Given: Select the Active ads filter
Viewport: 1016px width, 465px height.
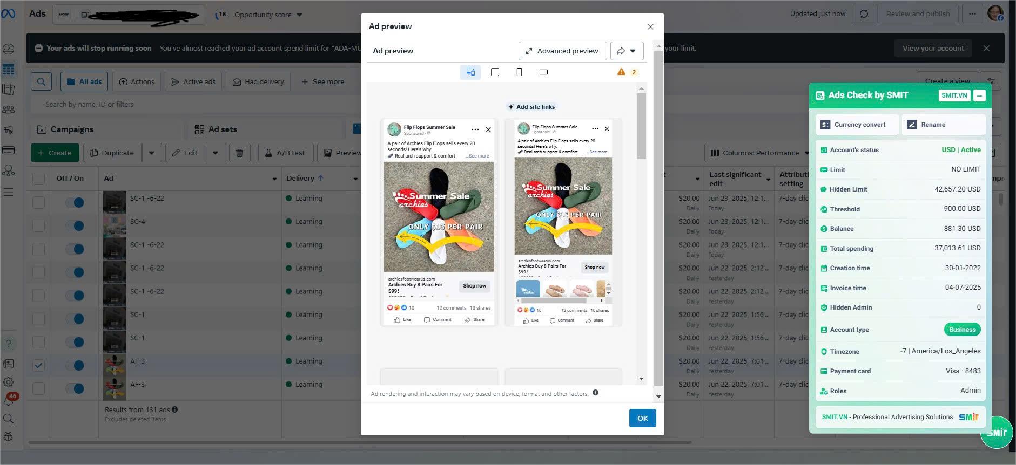Looking at the screenshot, I should point(193,81).
